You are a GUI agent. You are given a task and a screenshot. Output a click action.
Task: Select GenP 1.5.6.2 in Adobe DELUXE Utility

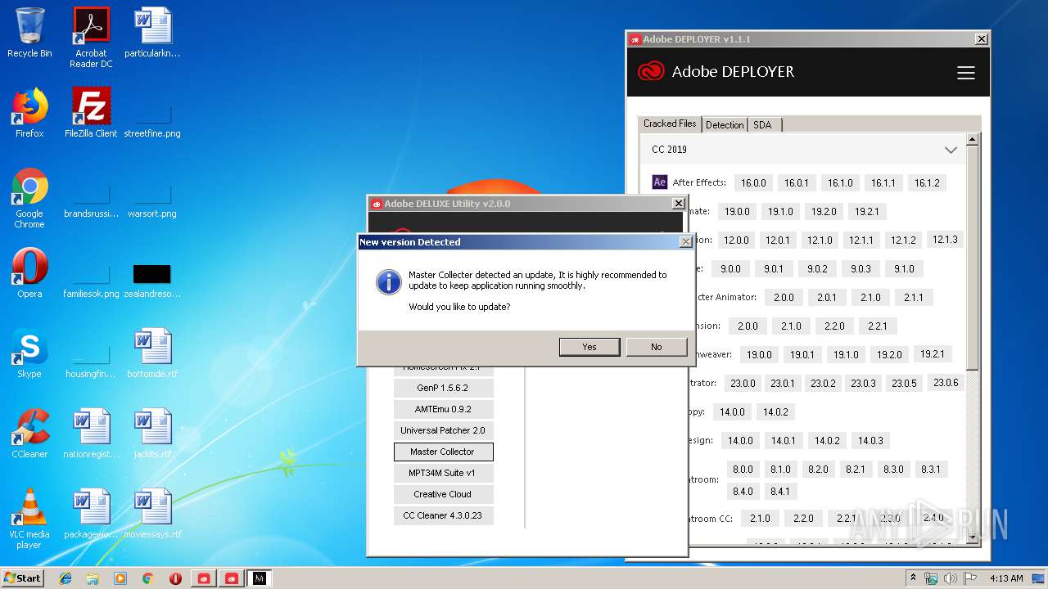443,388
